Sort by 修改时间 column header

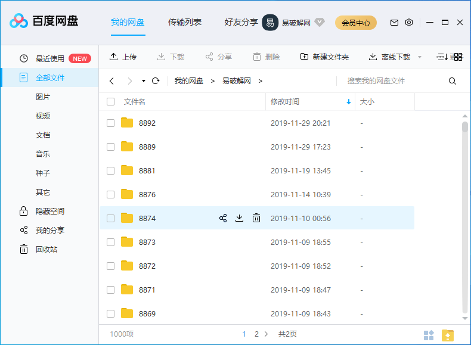point(285,102)
